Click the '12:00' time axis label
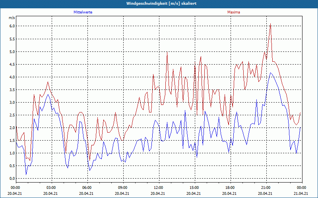Screen dimensions: 318x198 (158, 188)
